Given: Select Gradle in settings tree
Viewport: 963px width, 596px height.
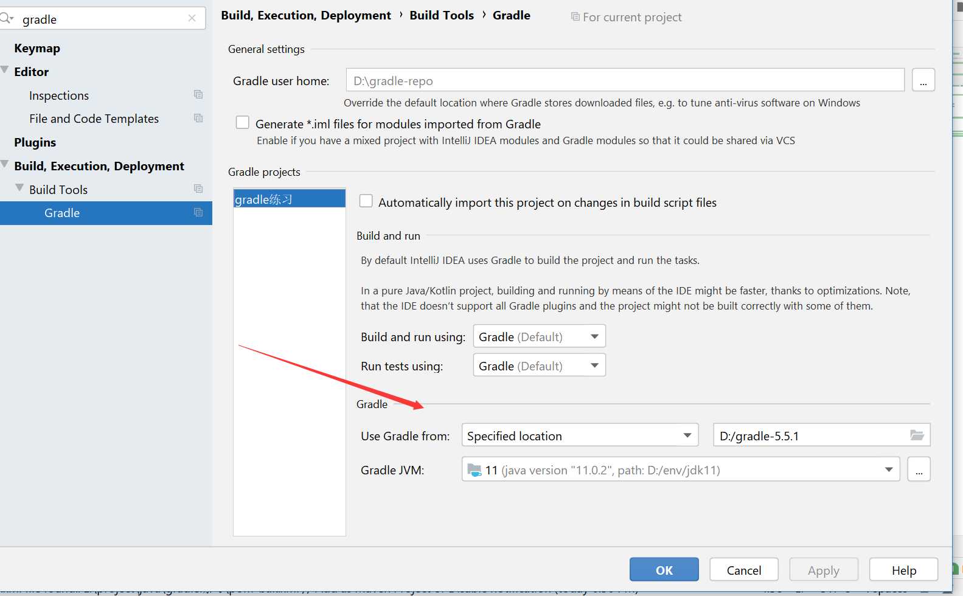Looking at the screenshot, I should [106, 213].
